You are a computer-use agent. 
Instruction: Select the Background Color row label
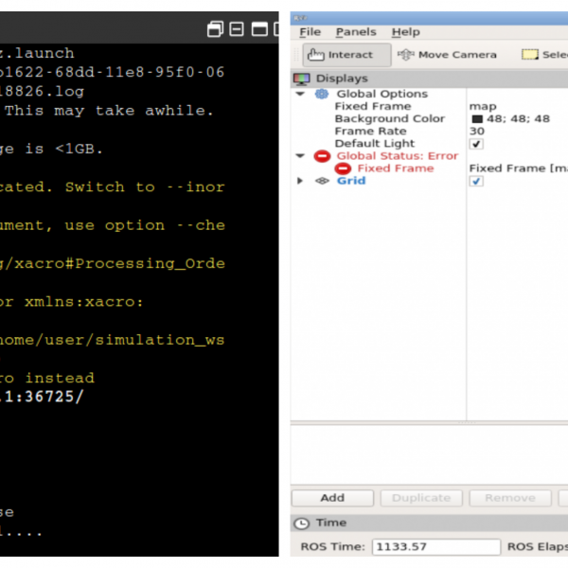point(389,119)
